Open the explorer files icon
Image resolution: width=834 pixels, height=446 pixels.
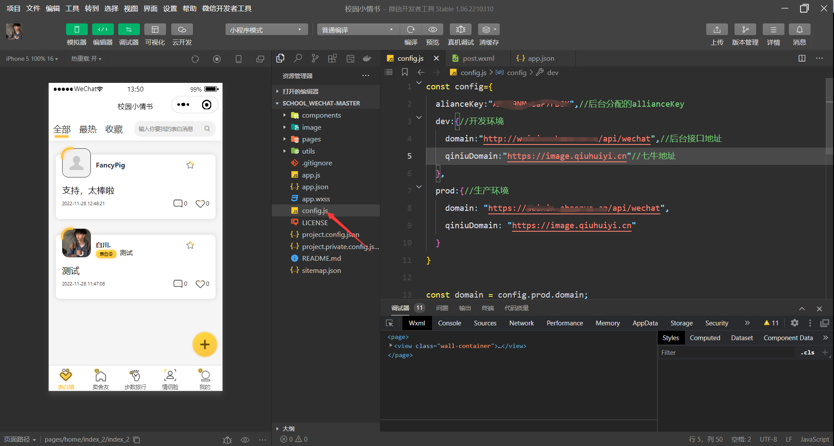[x=280, y=58]
